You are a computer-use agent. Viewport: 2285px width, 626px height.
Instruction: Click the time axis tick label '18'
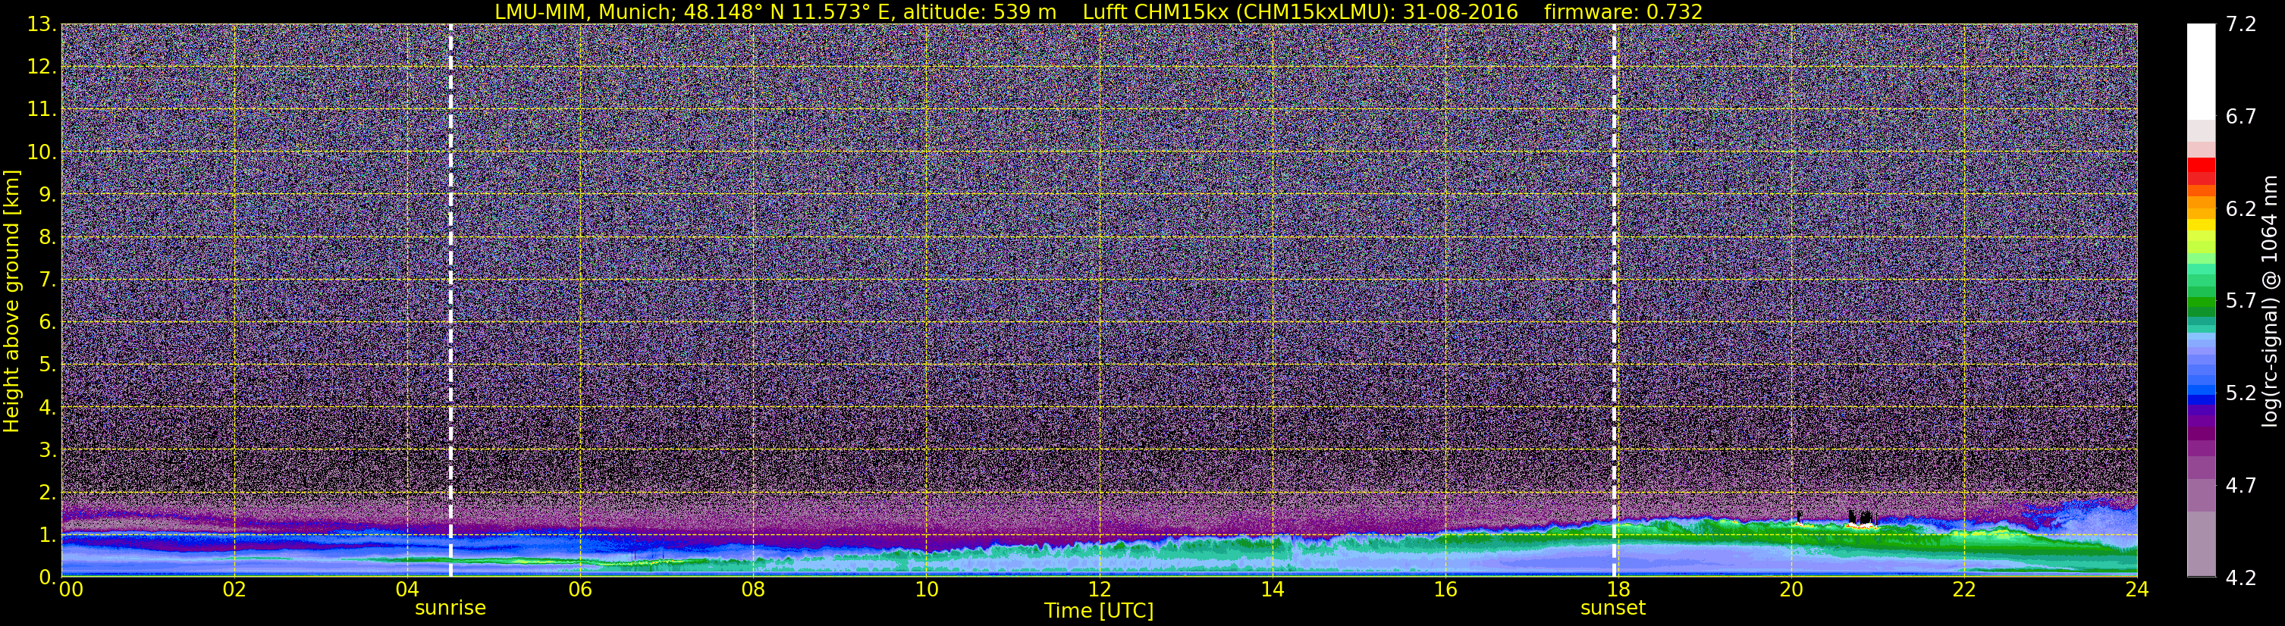(x=1618, y=590)
